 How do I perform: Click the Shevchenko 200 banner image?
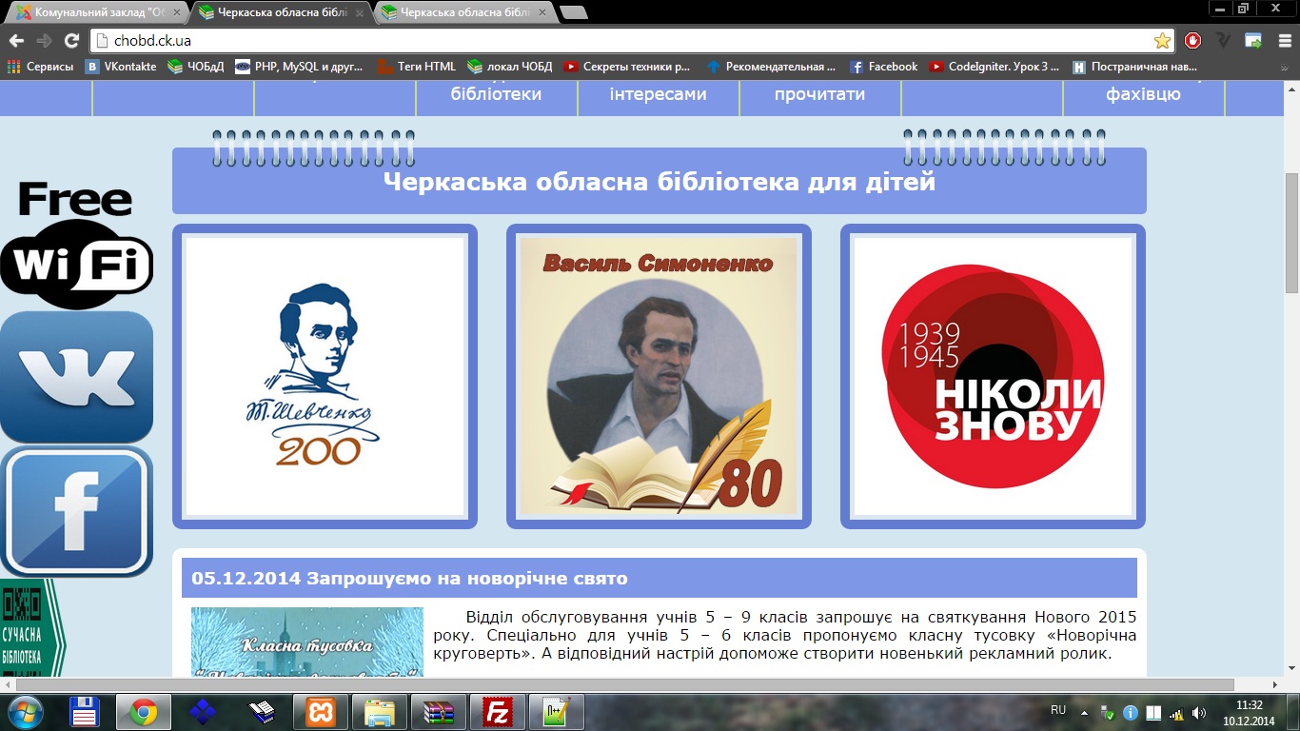click(325, 376)
